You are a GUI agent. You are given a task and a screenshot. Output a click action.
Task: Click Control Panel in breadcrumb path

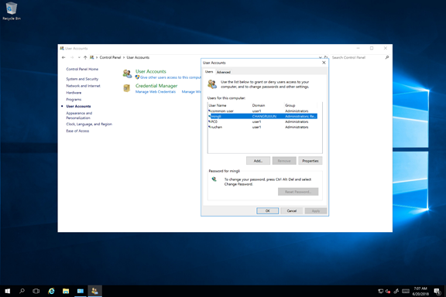point(111,57)
